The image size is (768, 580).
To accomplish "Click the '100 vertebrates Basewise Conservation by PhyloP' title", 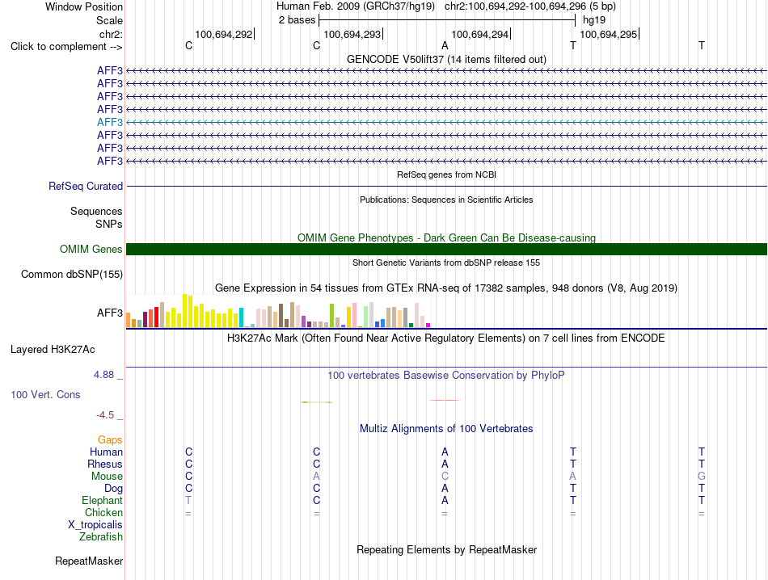I will (x=446, y=376).
